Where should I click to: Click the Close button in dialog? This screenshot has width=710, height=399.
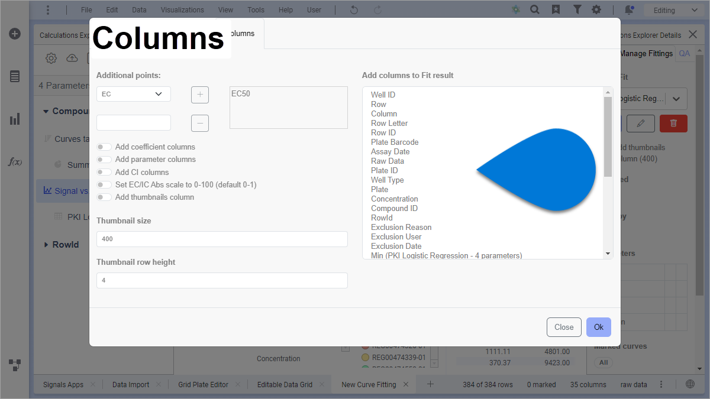[564, 327]
